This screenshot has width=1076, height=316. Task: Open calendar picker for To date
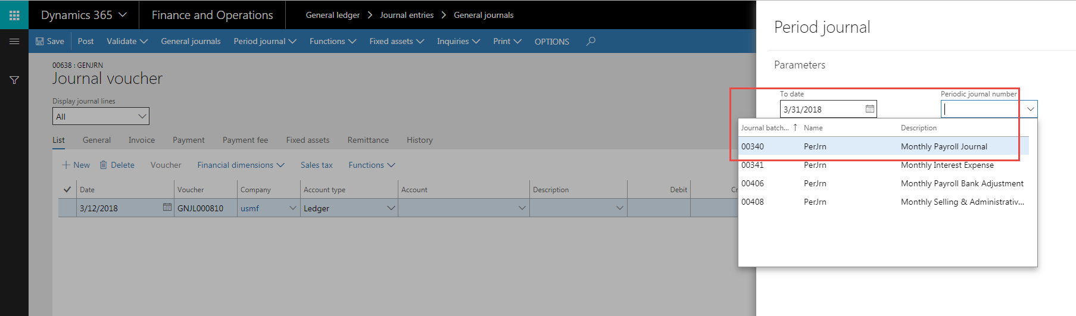click(x=869, y=109)
